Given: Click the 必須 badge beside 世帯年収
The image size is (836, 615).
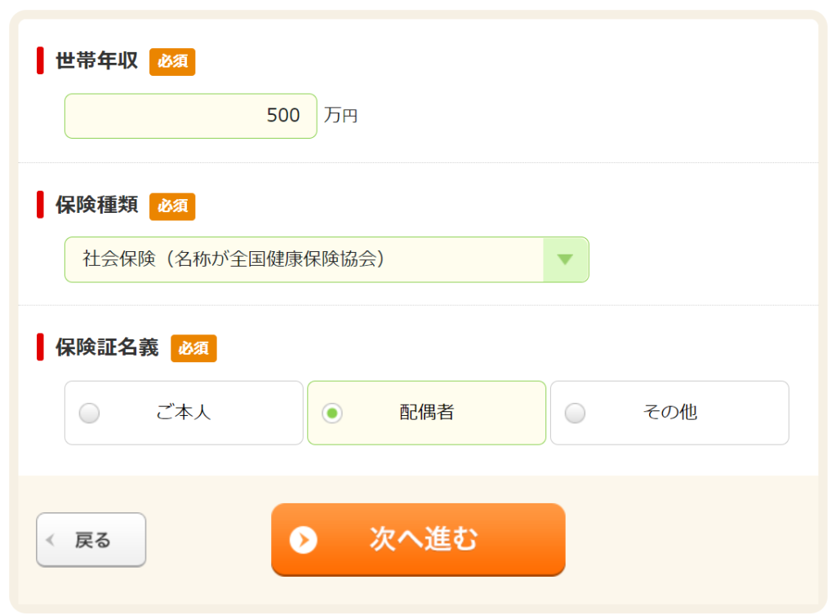Looking at the screenshot, I should pos(172,62).
